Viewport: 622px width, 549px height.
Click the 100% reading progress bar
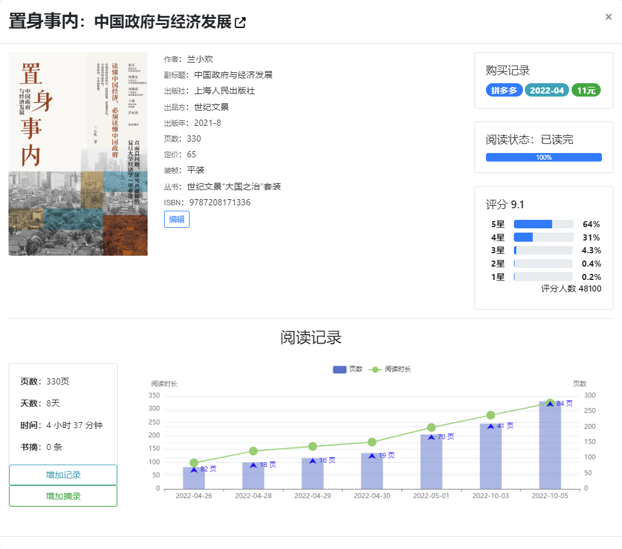(x=544, y=157)
